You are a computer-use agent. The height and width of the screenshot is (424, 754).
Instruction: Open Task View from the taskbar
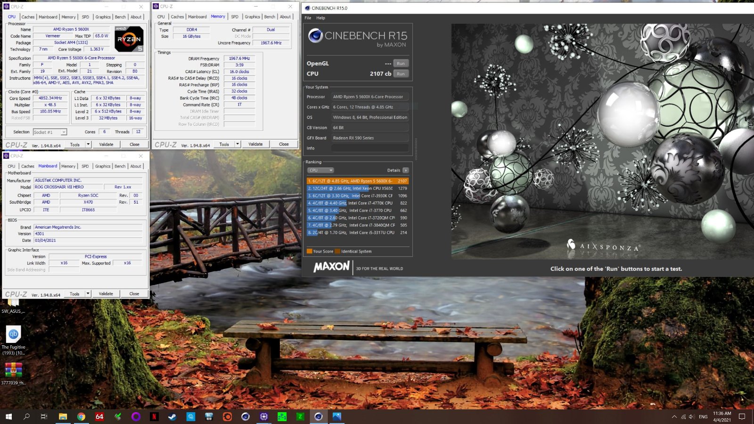[x=44, y=416]
